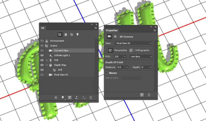
Task: Click the Scene row icon
Action: pos(47,46)
